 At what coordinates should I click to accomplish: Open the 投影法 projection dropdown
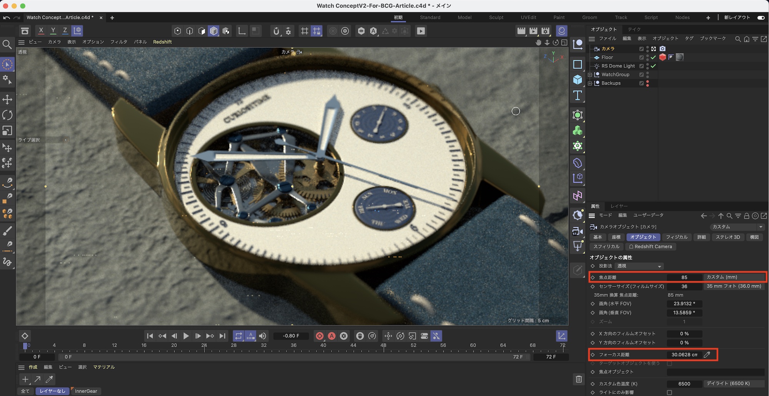639,266
